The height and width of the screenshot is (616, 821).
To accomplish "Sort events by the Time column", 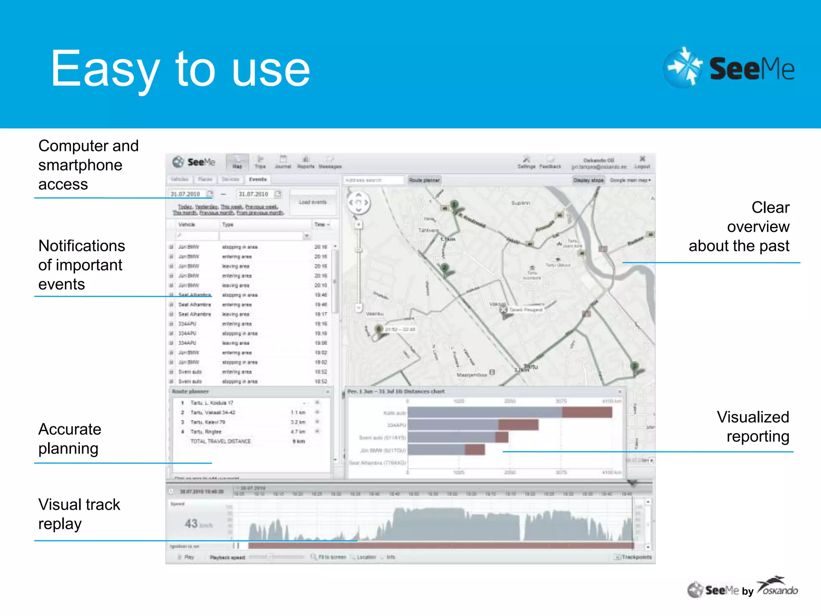I will point(322,225).
